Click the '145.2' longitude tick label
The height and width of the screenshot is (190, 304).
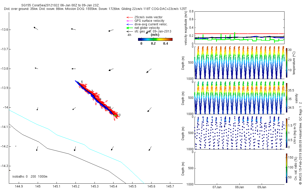click(75, 187)
